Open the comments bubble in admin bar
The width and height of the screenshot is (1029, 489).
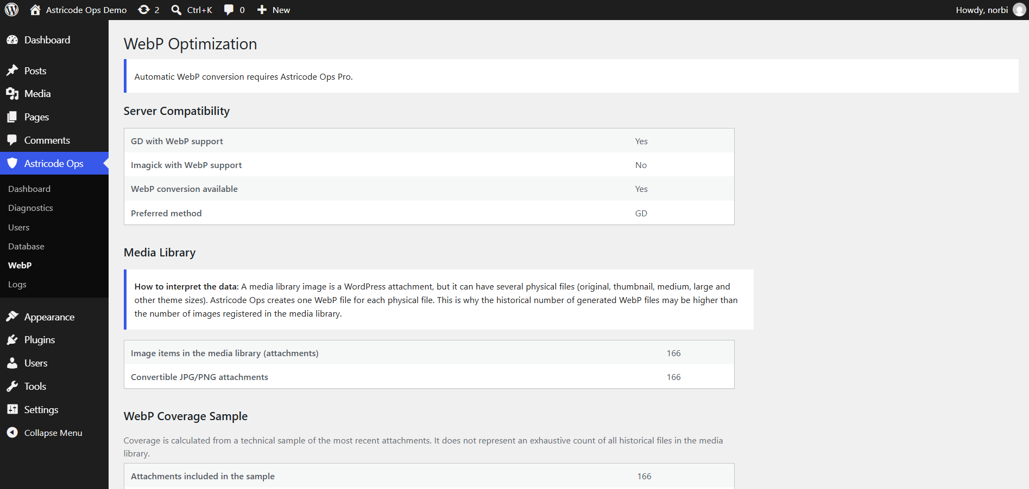(229, 10)
